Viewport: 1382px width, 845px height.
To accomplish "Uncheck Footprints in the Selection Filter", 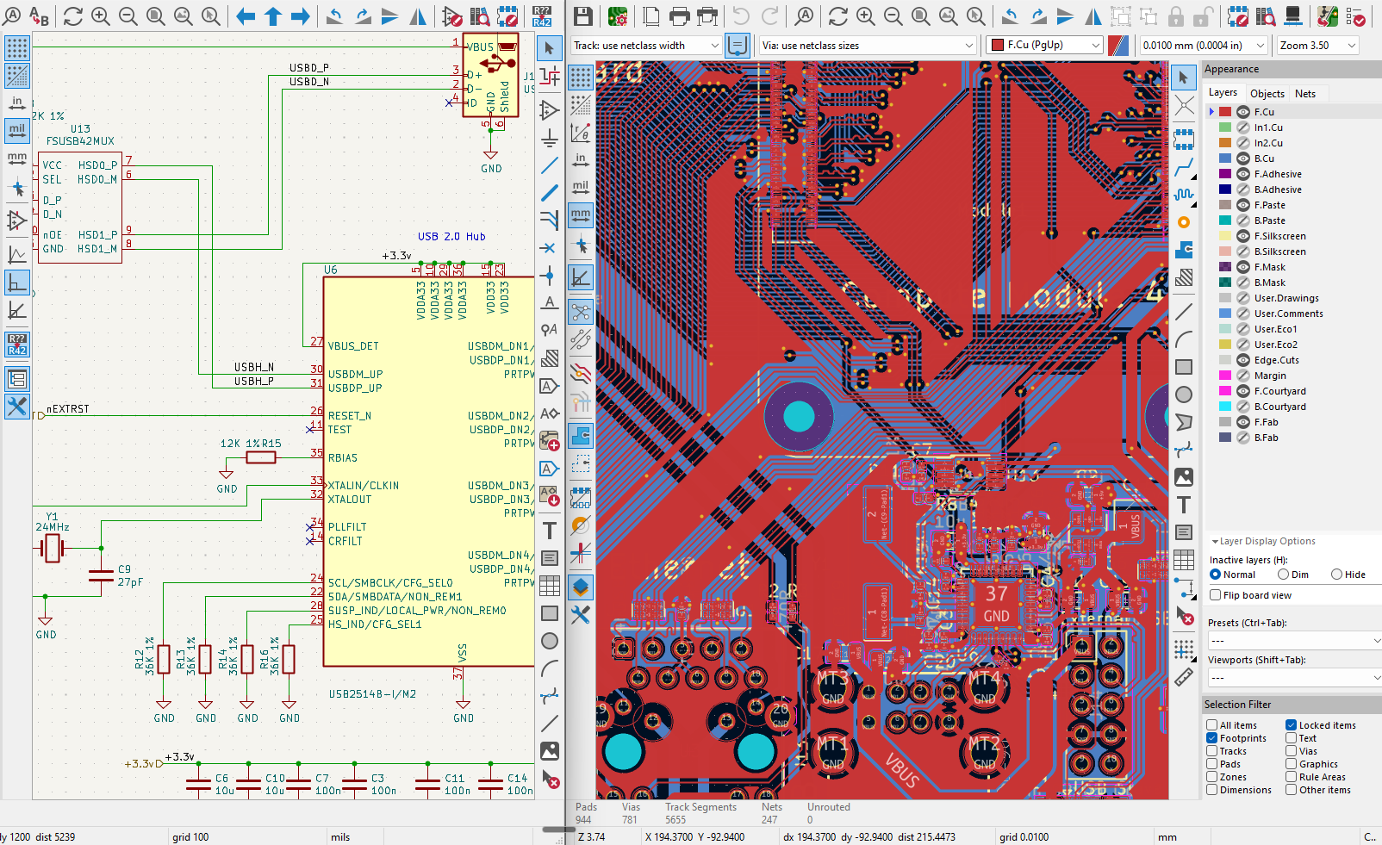I will [1211, 737].
